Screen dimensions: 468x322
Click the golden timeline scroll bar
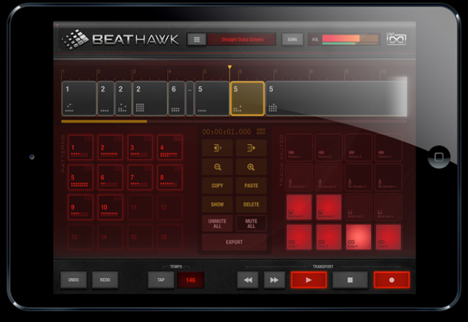(104, 121)
